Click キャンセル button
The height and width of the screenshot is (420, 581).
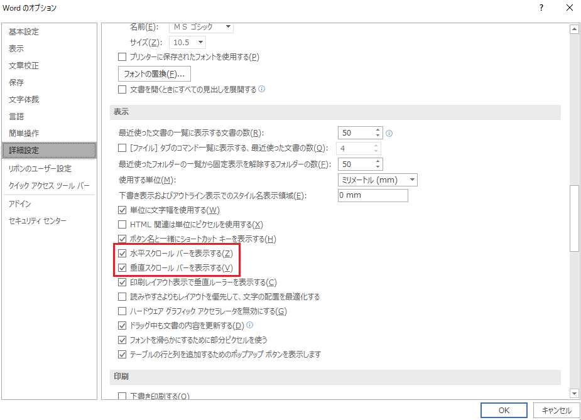[x=556, y=411]
